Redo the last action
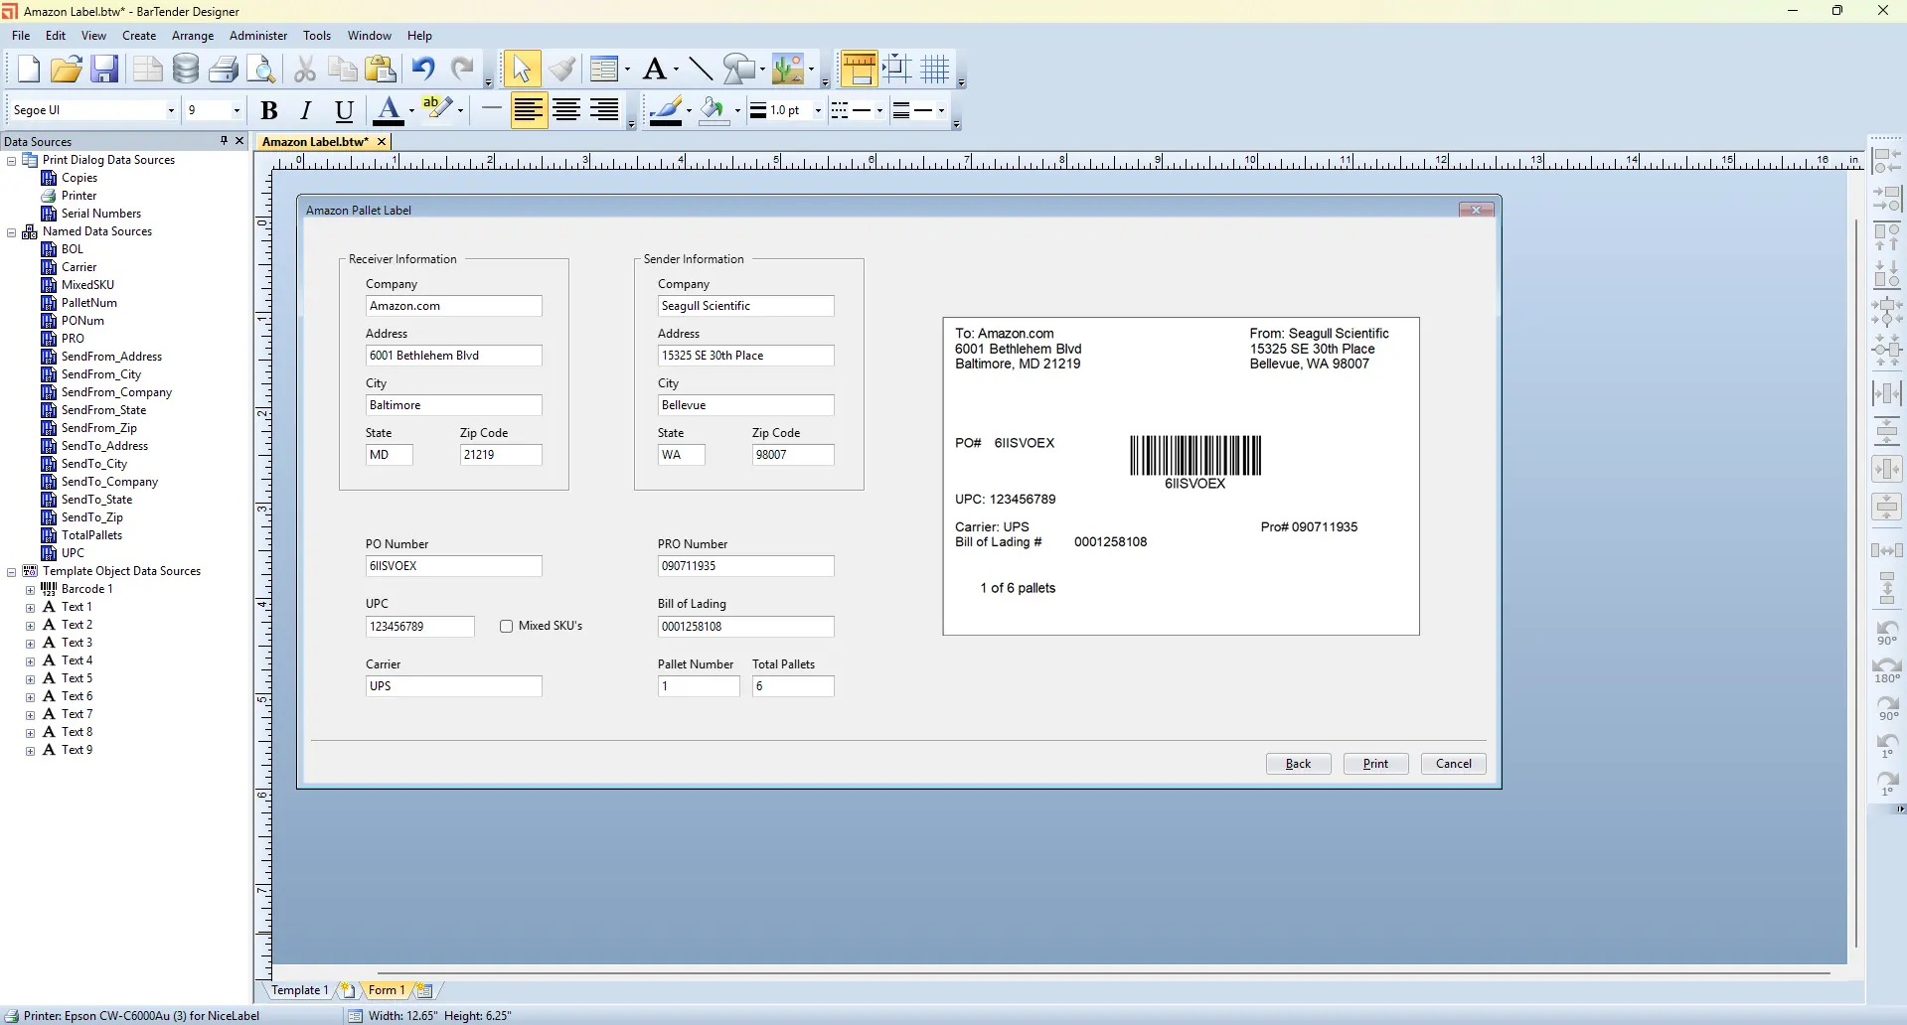The width and height of the screenshot is (1907, 1025). (462, 69)
